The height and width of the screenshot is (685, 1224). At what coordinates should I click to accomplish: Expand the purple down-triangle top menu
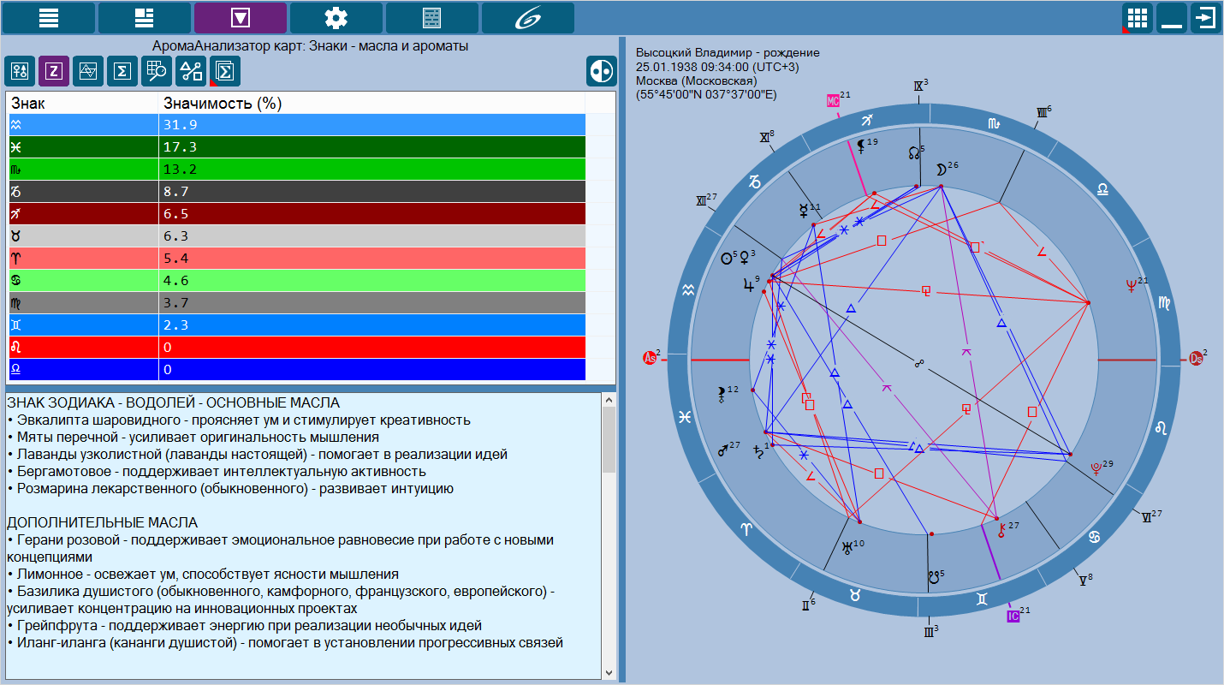(x=241, y=18)
